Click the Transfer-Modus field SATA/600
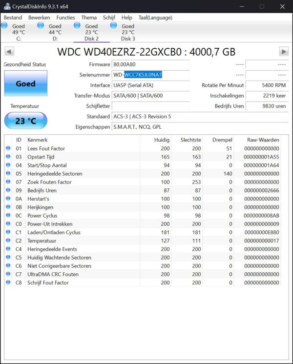The width and height of the screenshot is (293, 364). (150, 96)
